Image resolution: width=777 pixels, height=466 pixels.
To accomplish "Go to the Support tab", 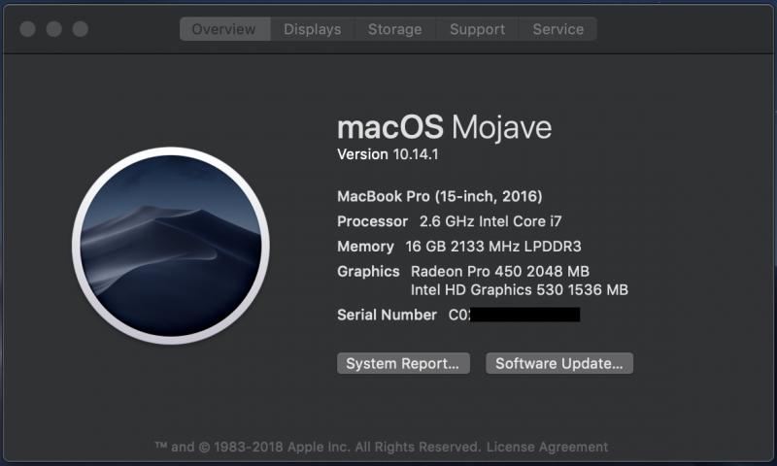I will (477, 29).
